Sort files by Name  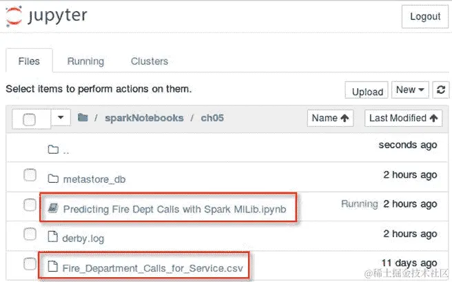[x=330, y=118]
